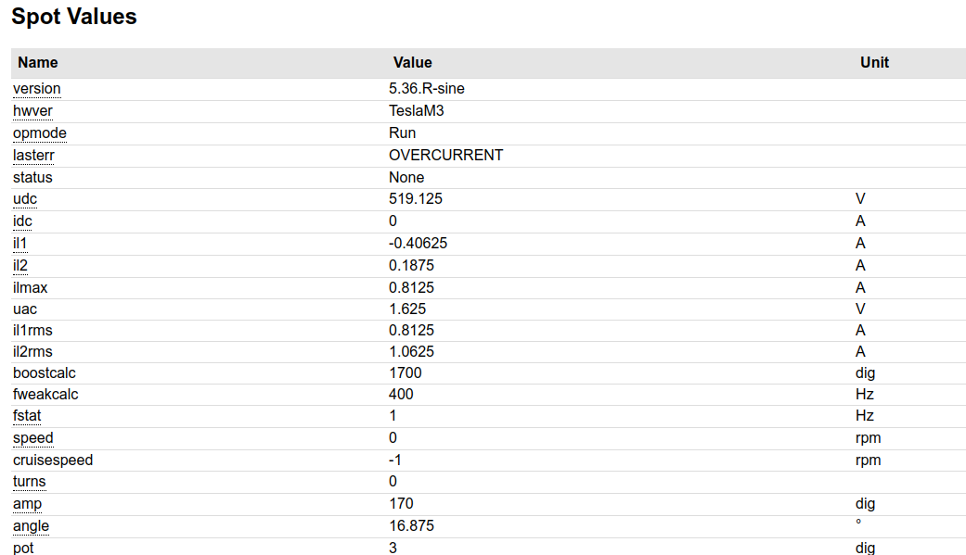
Task: Click the version parameter name
Action: [37, 89]
